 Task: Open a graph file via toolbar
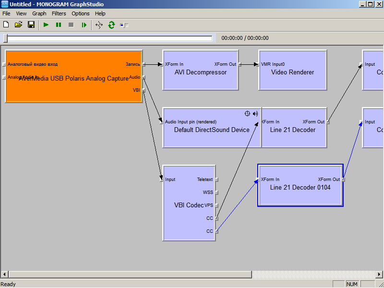19,24
